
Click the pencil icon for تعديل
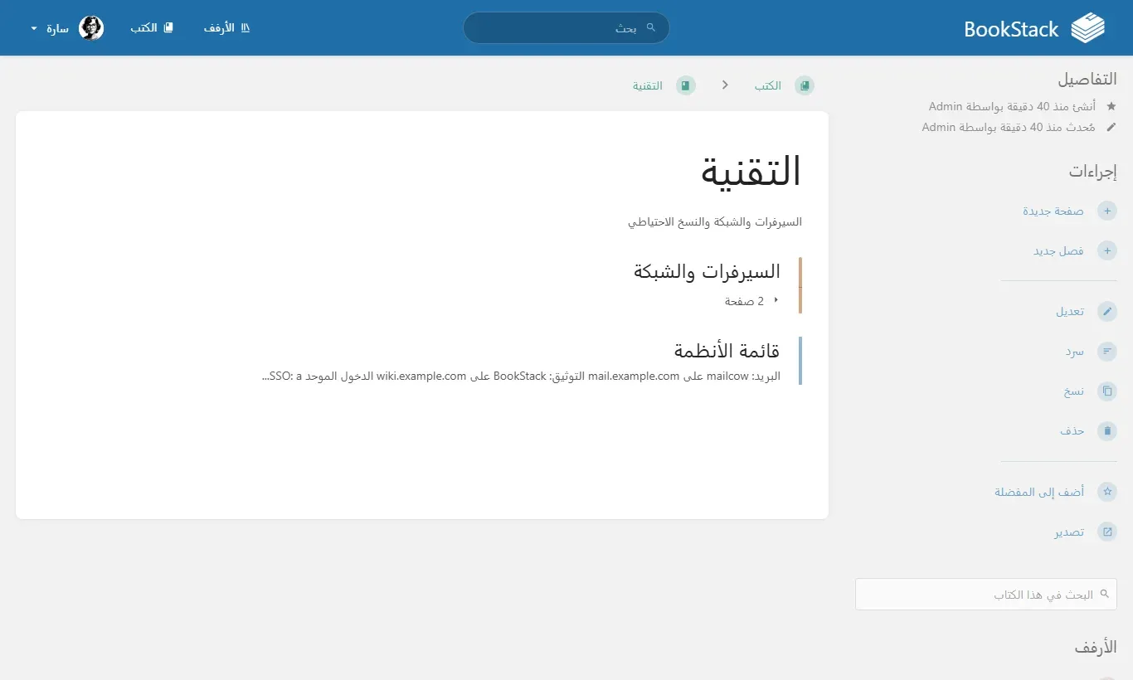[x=1106, y=312]
